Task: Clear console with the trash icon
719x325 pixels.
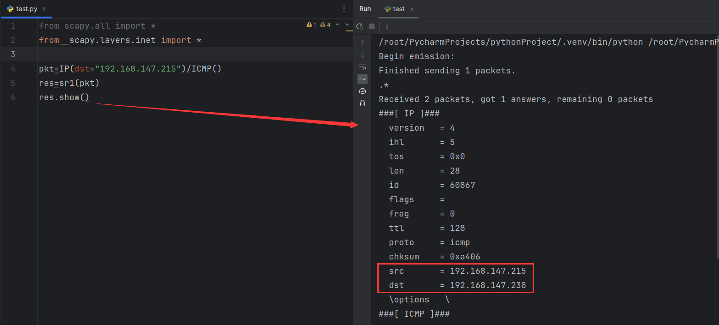Action: 363,103
